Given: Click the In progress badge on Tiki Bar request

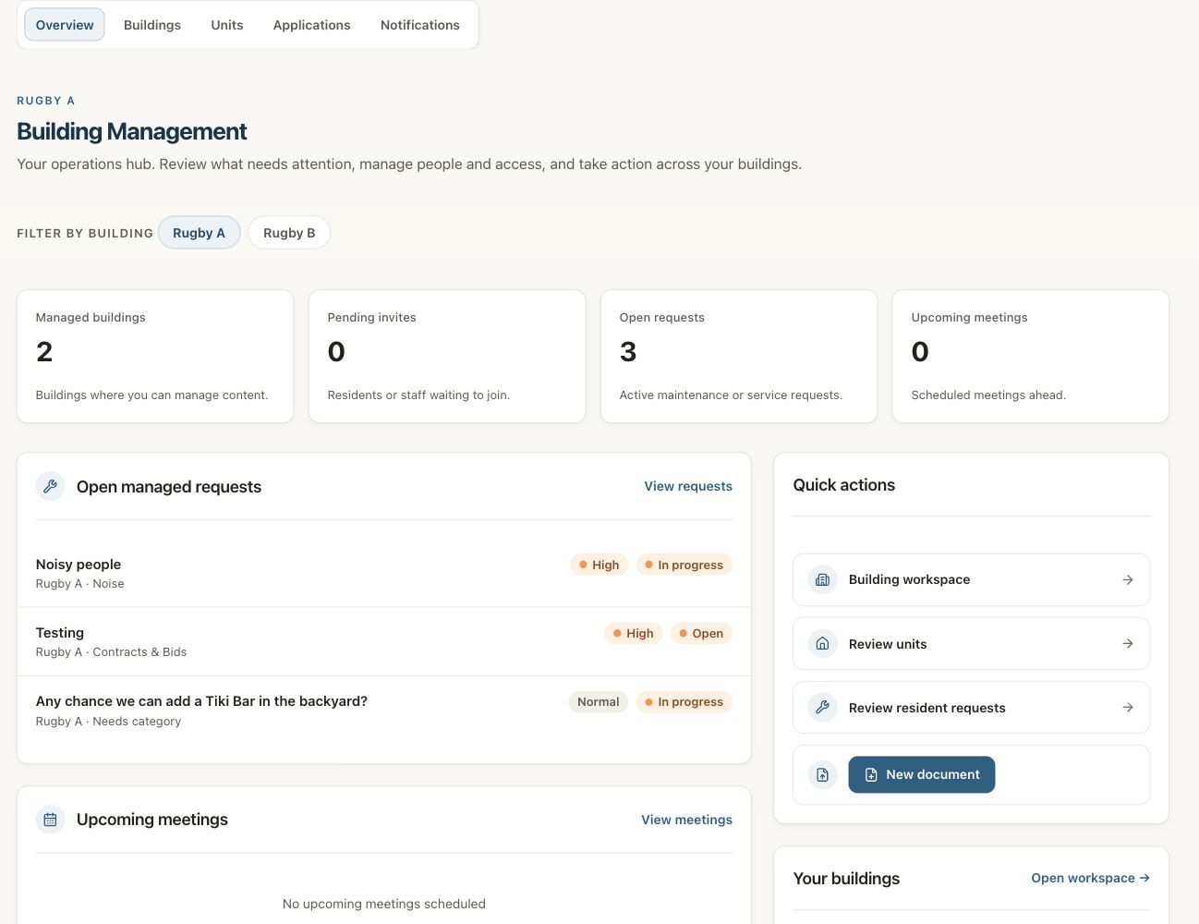Looking at the screenshot, I should [x=684, y=701].
